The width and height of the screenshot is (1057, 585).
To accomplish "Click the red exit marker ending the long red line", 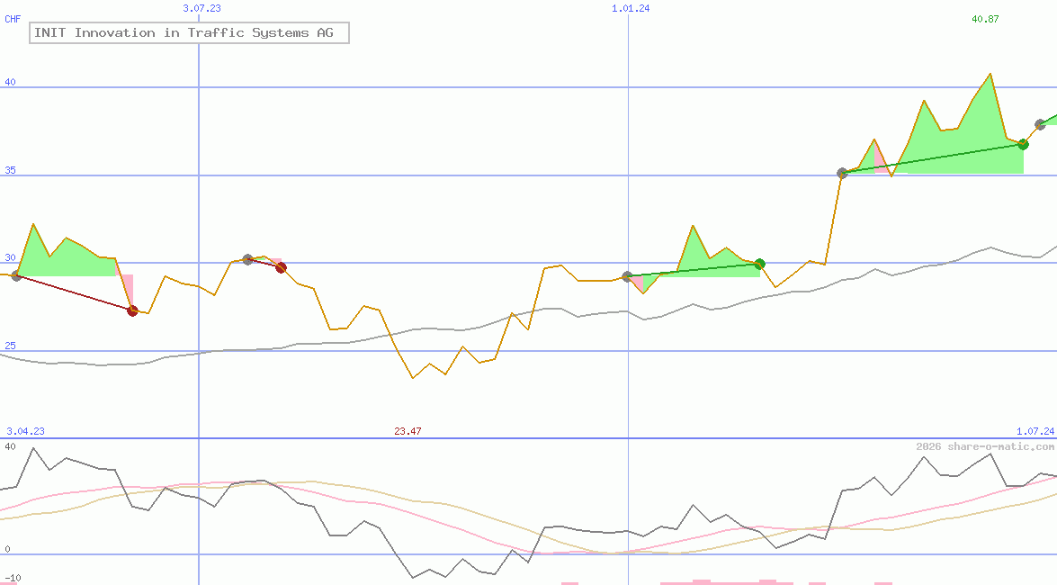I will tap(132, 310).
